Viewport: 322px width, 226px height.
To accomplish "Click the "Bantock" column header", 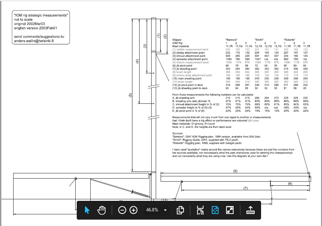I will 231,39.
